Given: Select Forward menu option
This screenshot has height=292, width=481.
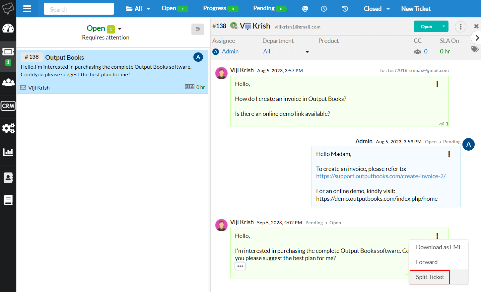Looking at the screenshot, I should tap(439, 262).
